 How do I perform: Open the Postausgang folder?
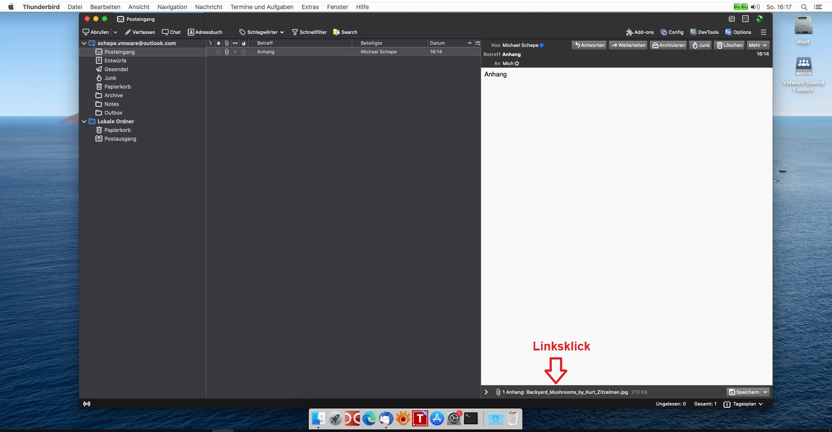142,139
